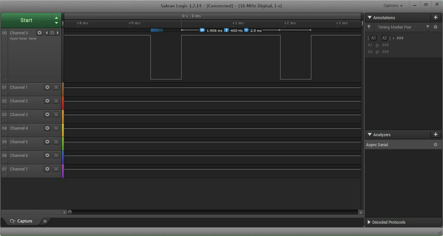Select the Capture tab
The image size is (443, 236).
(21, 221)
